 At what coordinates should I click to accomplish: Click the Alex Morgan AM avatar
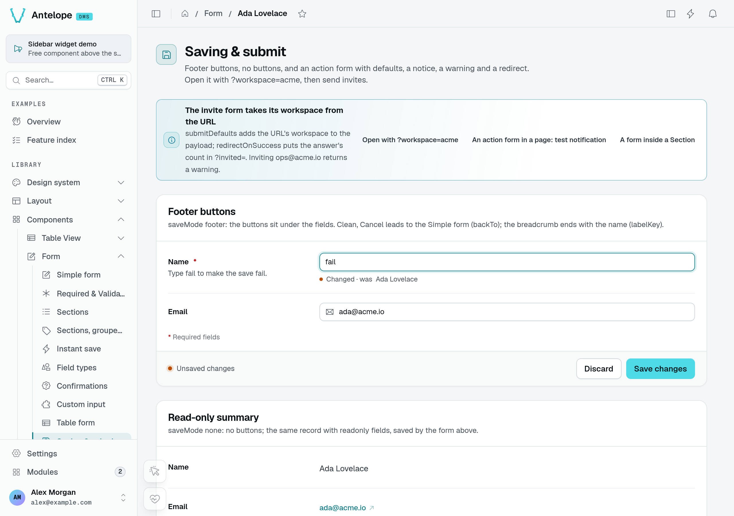17,497
